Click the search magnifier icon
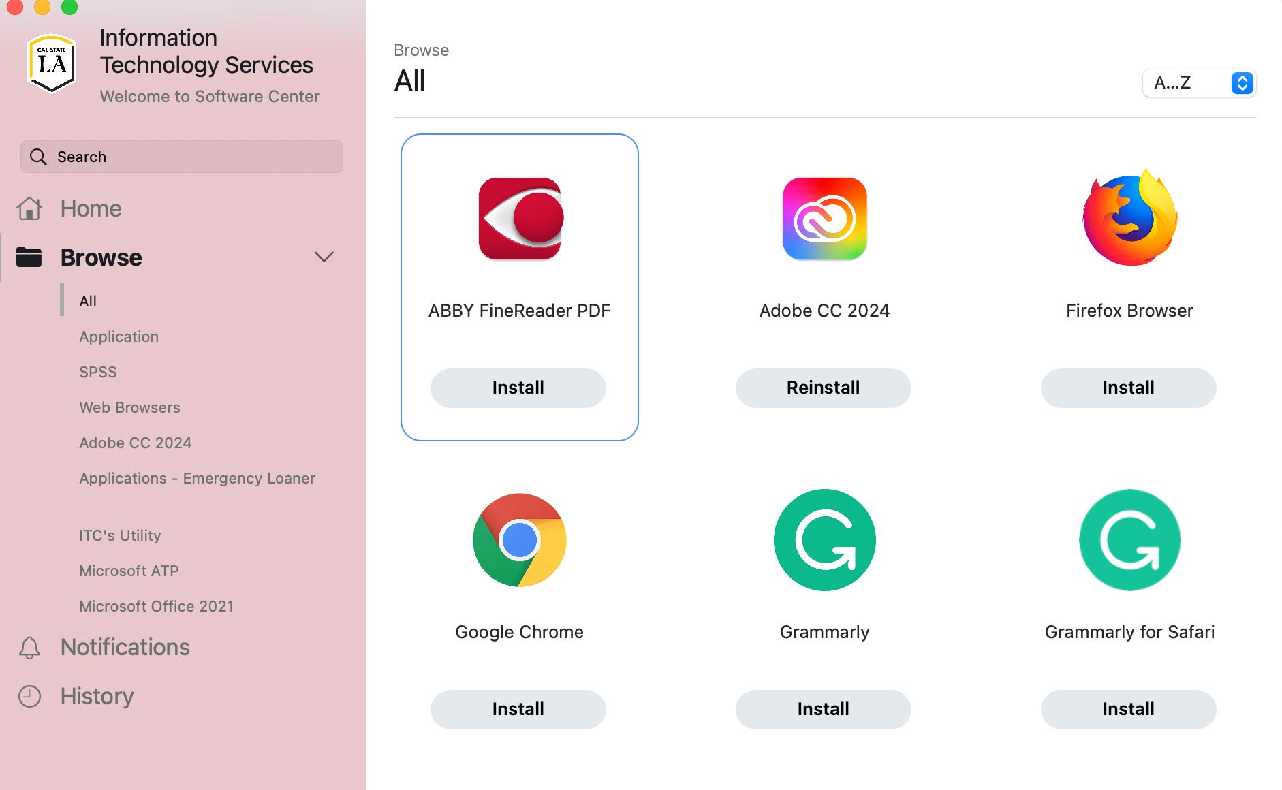This screenshot has width=1282, height=790. [x=38, y=157]
